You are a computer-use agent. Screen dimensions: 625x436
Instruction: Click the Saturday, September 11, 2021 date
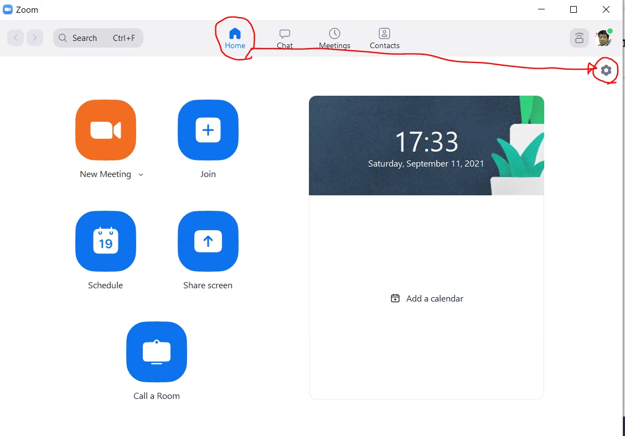[426, 164]
